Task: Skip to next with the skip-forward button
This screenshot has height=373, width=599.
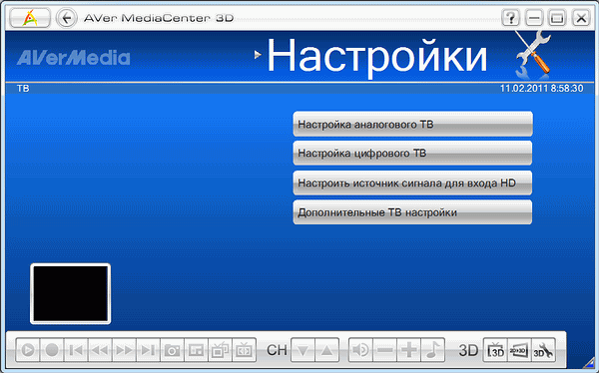Action: click(148, 350)
